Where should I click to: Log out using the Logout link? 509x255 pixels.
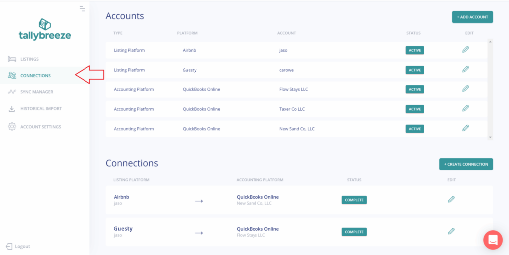pos(22,246)
